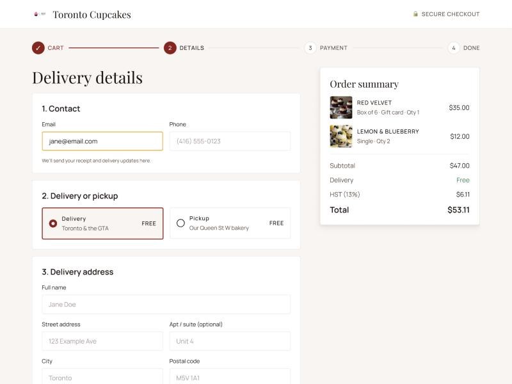Click the $35.00 item price

click(x=459, y=108)
